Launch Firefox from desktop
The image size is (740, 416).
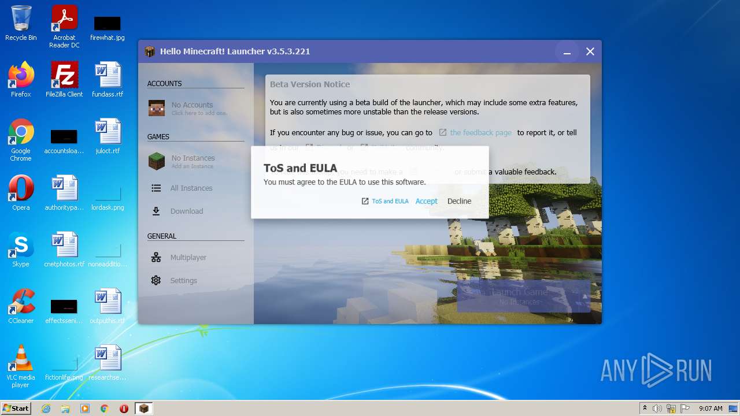21,80
